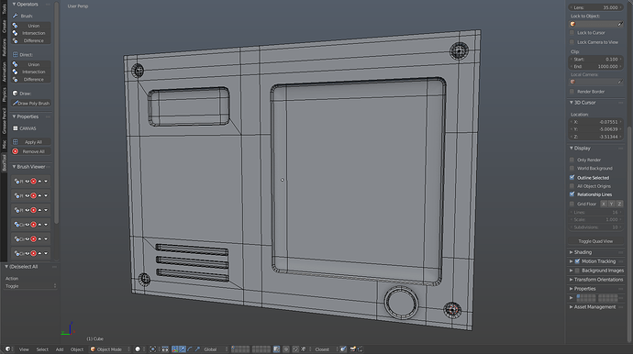Switch to the Grease Pencil tab
The width and height of the screenshot is (633, 354).
click(4, 121)
